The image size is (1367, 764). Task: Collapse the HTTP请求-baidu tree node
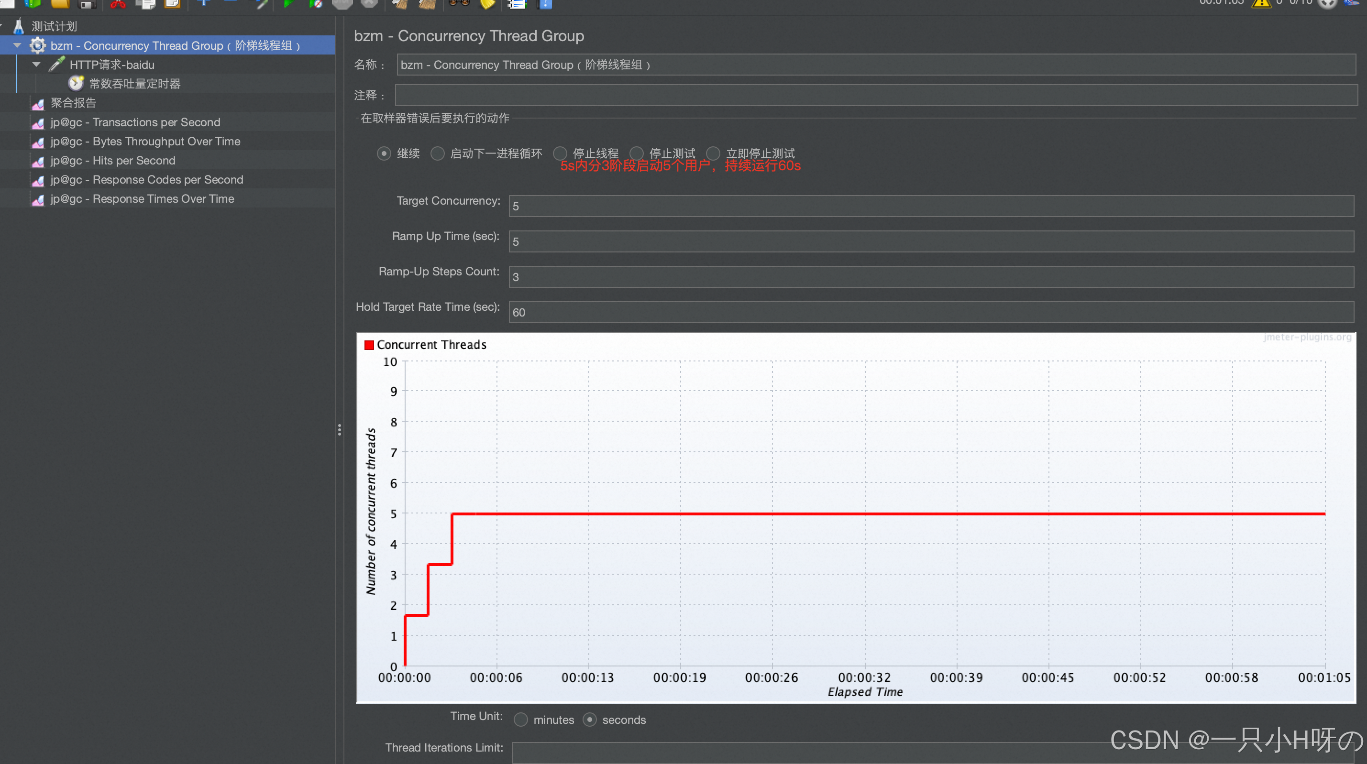click(37, 65)
